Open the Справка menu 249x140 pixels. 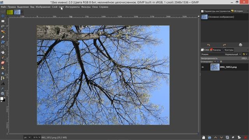point(104,7)
